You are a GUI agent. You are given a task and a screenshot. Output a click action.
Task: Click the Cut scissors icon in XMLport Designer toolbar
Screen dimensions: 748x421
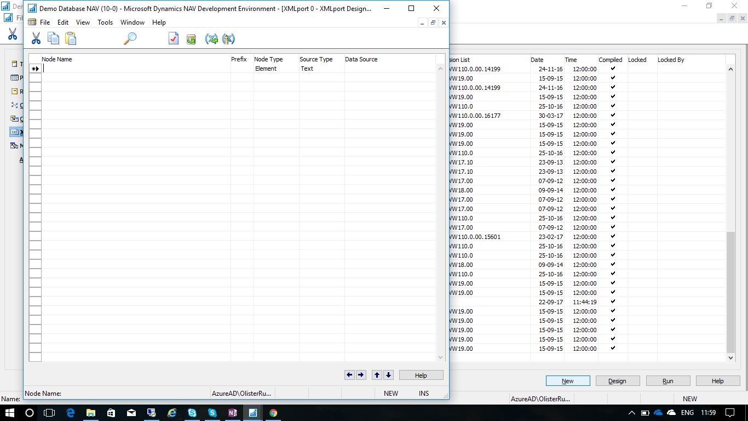coord(36,38)
